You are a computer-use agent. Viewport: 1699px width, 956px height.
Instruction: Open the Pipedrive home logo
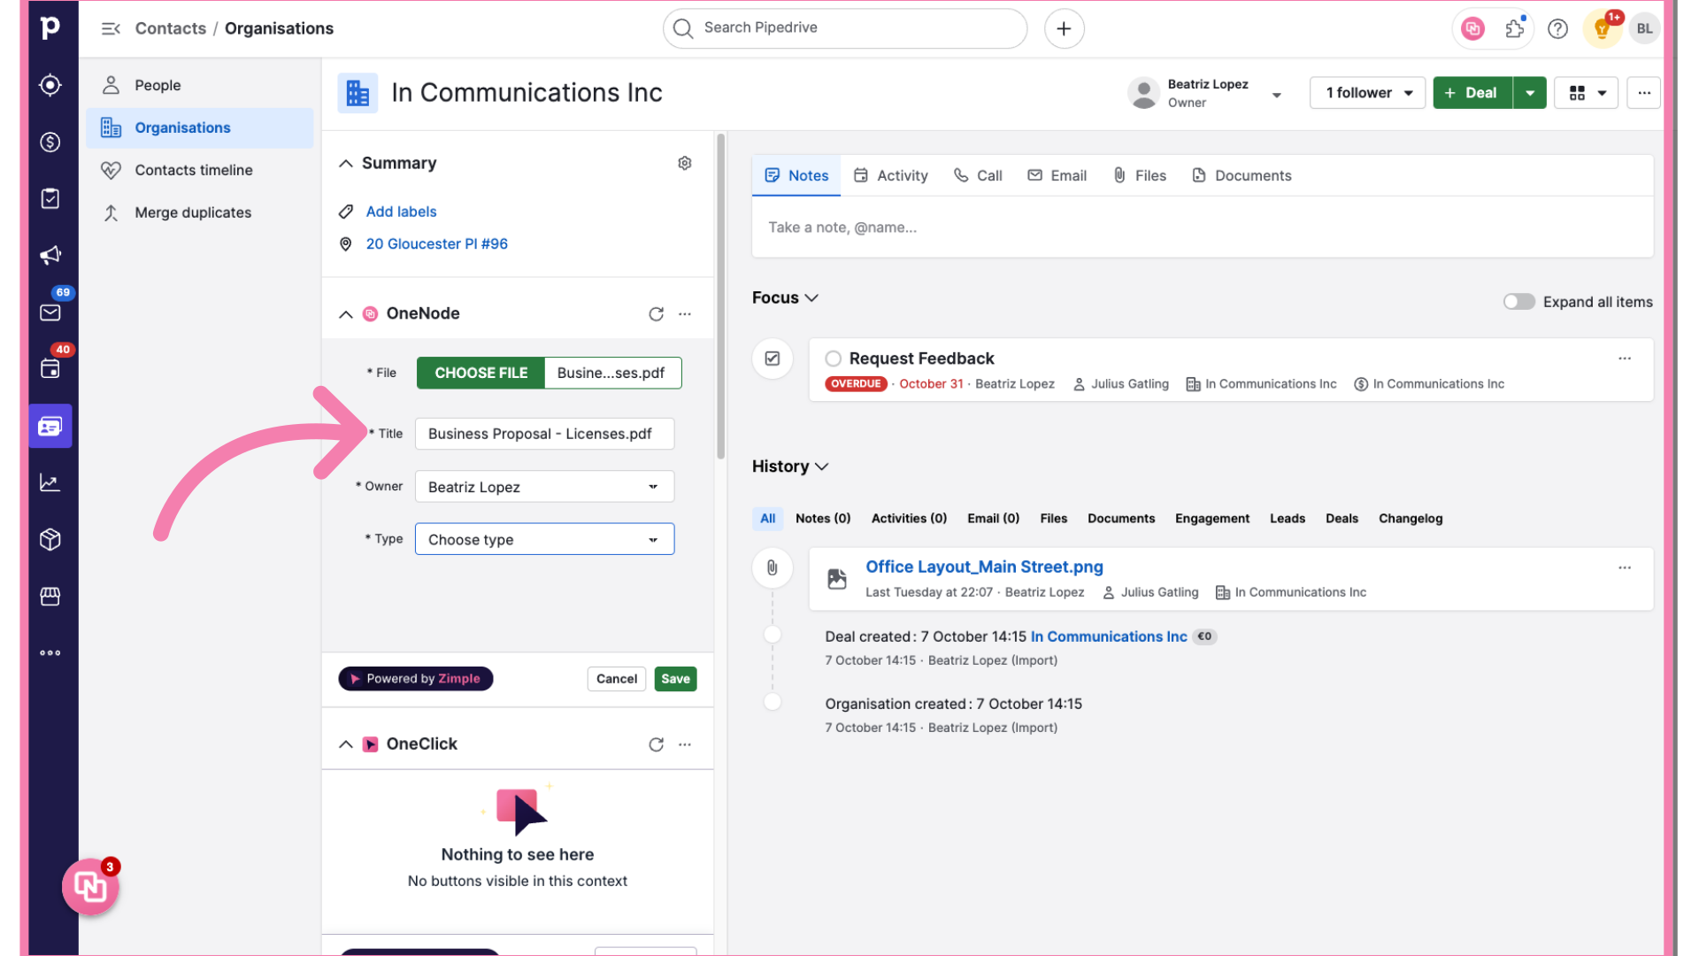pos(50,28)
